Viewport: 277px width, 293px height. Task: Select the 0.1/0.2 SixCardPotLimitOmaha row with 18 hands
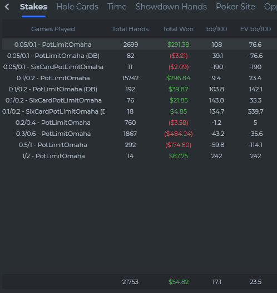pyautogui.click(x=140, y=111)
